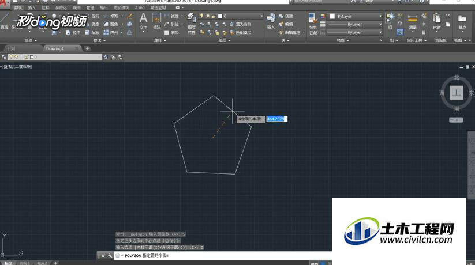475x265 pixels.
Task: Toggle ribbon minimize state button
Action: [x=178, y=7]
